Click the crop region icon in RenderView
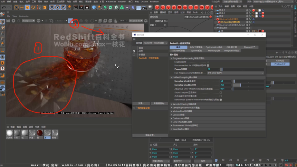The height and width of the screenshot is (167, 297). tap(51, 21)
